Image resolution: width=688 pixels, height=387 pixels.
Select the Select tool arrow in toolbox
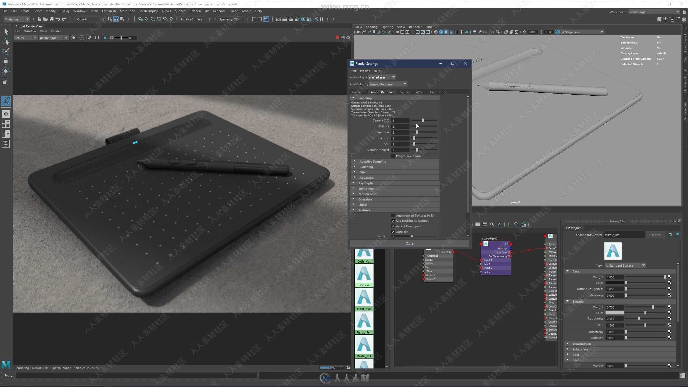(x=6, y=32)
